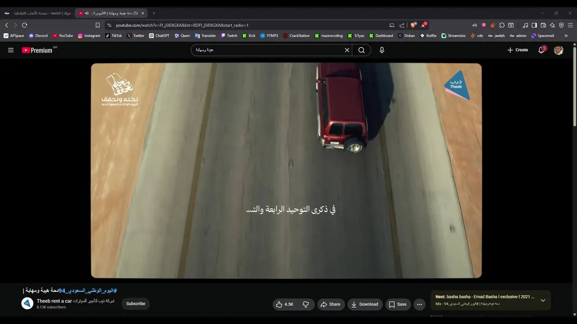
Task: Open Brave Shields lion icon
Action: (413, 25)
